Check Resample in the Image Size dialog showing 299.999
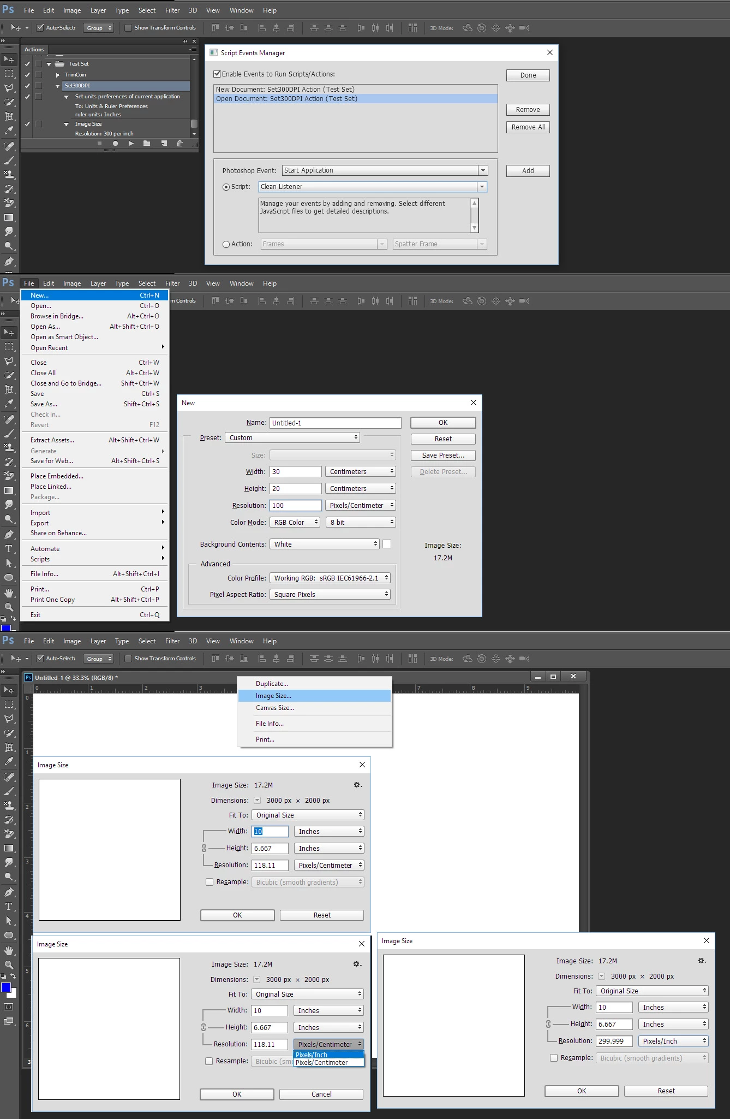The image size is (730, 1119). [x=554, y=1058]
